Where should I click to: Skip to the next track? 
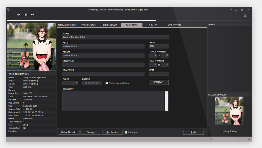coord(33,15)
